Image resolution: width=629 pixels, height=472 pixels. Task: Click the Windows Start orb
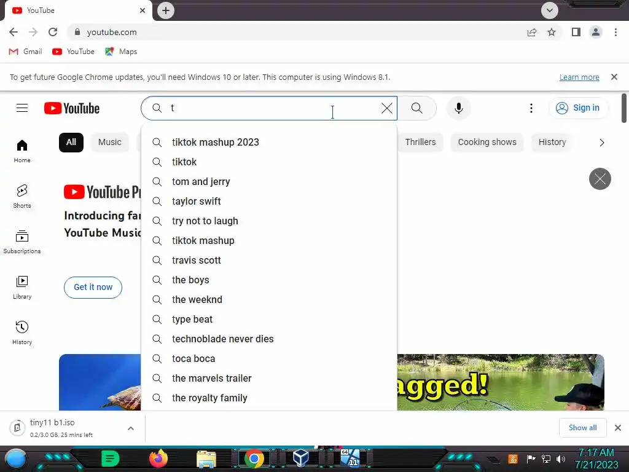pyautogui.click(x=15, y=459)
